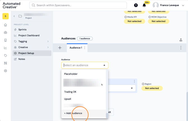Switch to the Audience 1 tab

point(76,48)
